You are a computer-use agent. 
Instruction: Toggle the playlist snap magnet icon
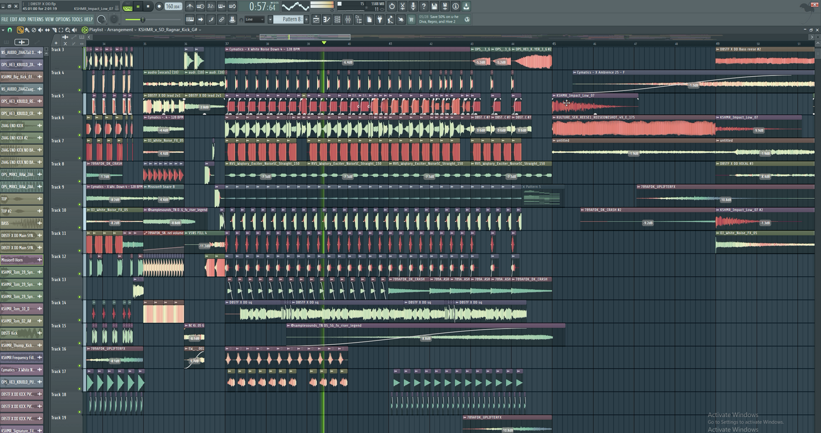coord(10,30)
